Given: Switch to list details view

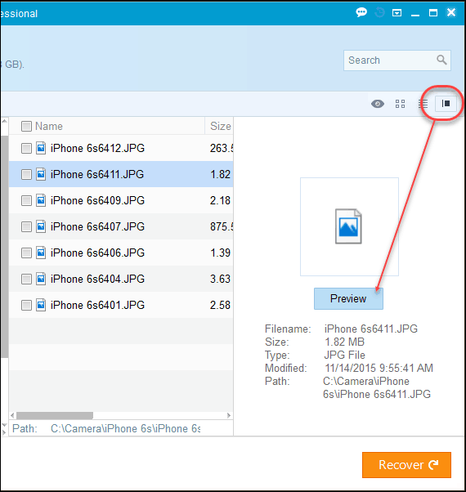Looking at the screenshot, I should [423, 104].
